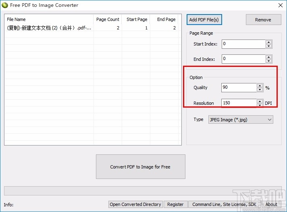Select the listed PDF file row
This screenshot has width=287, height=212.
[x=92, y=28]
